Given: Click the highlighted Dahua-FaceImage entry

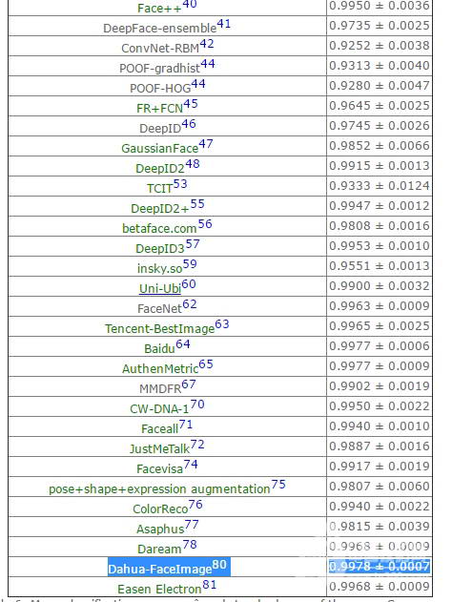Looking at the screenshot, I should coord(169,567).
